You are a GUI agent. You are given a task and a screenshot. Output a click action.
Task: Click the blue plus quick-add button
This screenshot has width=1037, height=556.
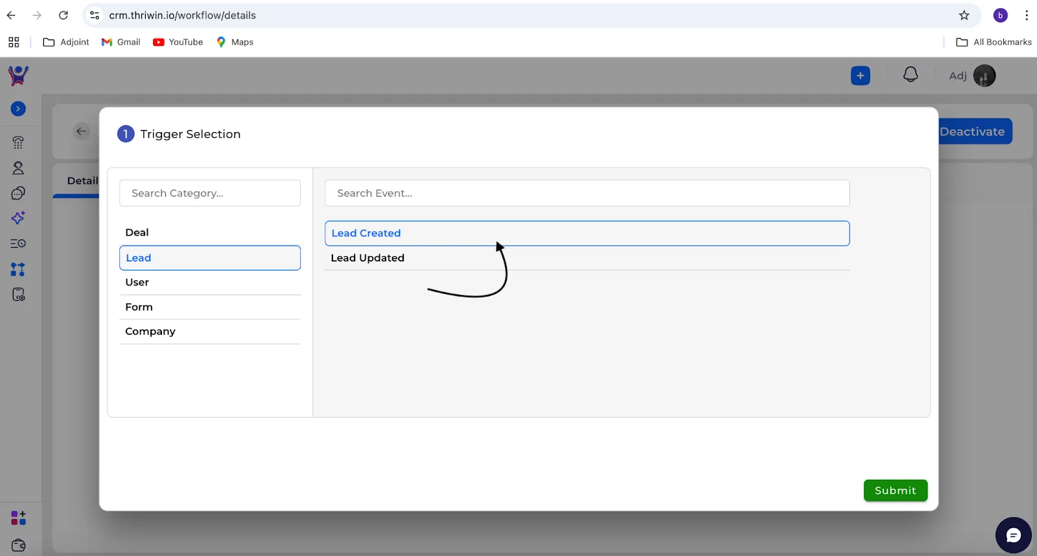click(x=860, y=76)
